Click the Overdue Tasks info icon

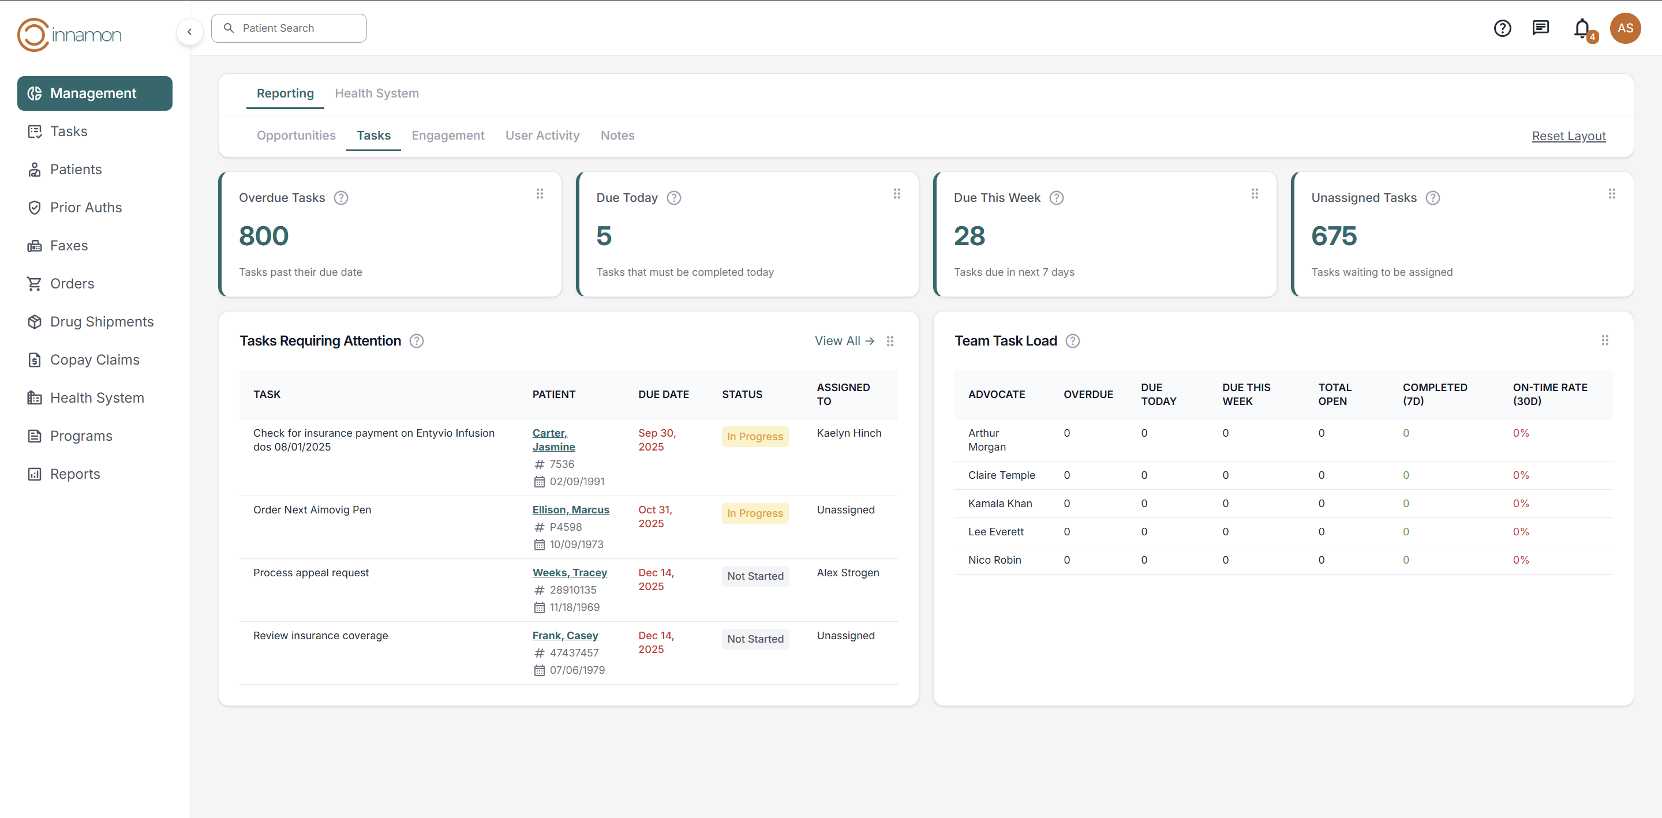tap(340, 198)
